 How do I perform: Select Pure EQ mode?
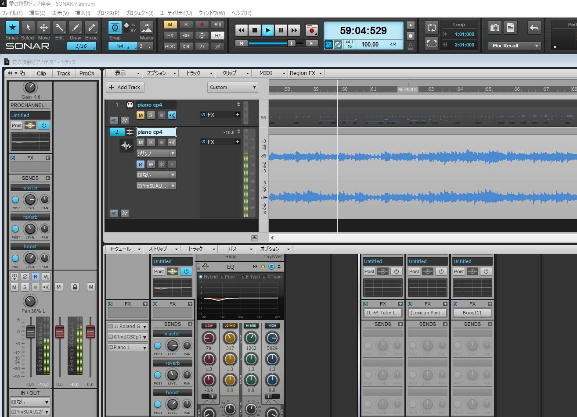[228, 277]
